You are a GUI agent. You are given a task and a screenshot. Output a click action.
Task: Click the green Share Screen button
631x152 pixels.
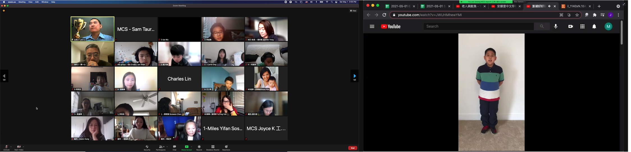click(187, 148)
